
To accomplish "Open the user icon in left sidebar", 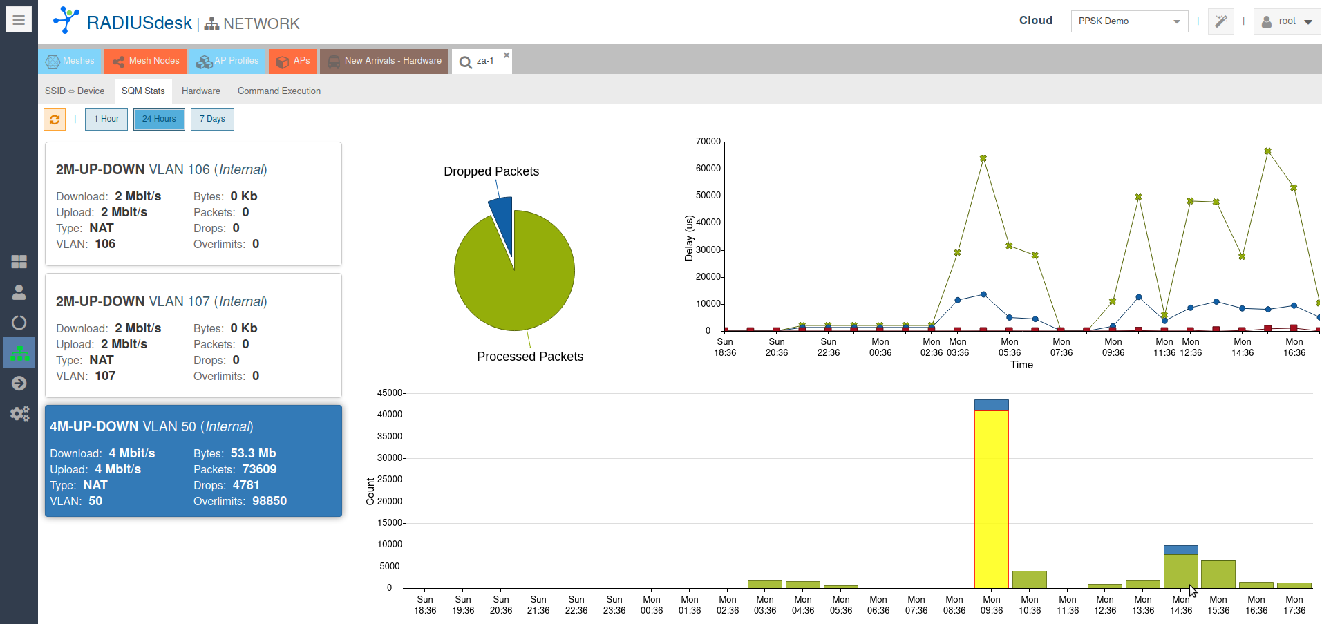I will [19, 292].
